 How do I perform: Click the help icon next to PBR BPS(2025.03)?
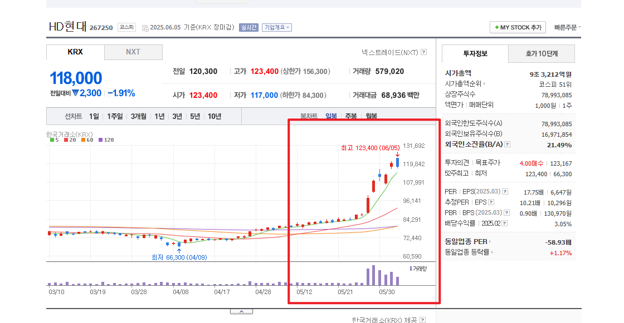[507, 212]
